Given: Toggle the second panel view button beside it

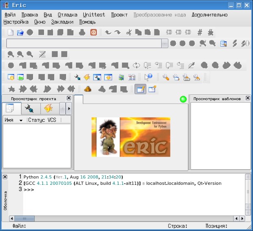Looking at the screenshot, I should 152,89.
